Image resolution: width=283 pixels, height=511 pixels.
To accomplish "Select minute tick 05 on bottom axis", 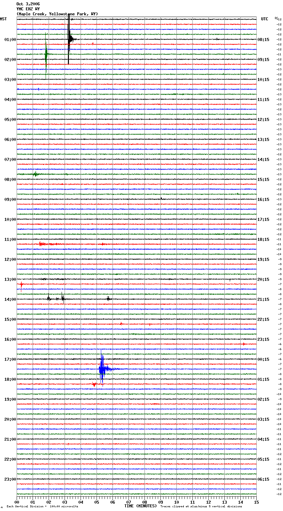I will pyautogui.click(x=97, y=502).
